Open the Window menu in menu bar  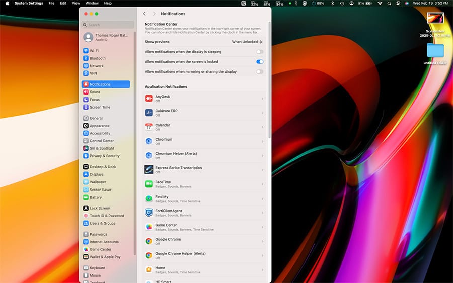[x=92, y=3]
